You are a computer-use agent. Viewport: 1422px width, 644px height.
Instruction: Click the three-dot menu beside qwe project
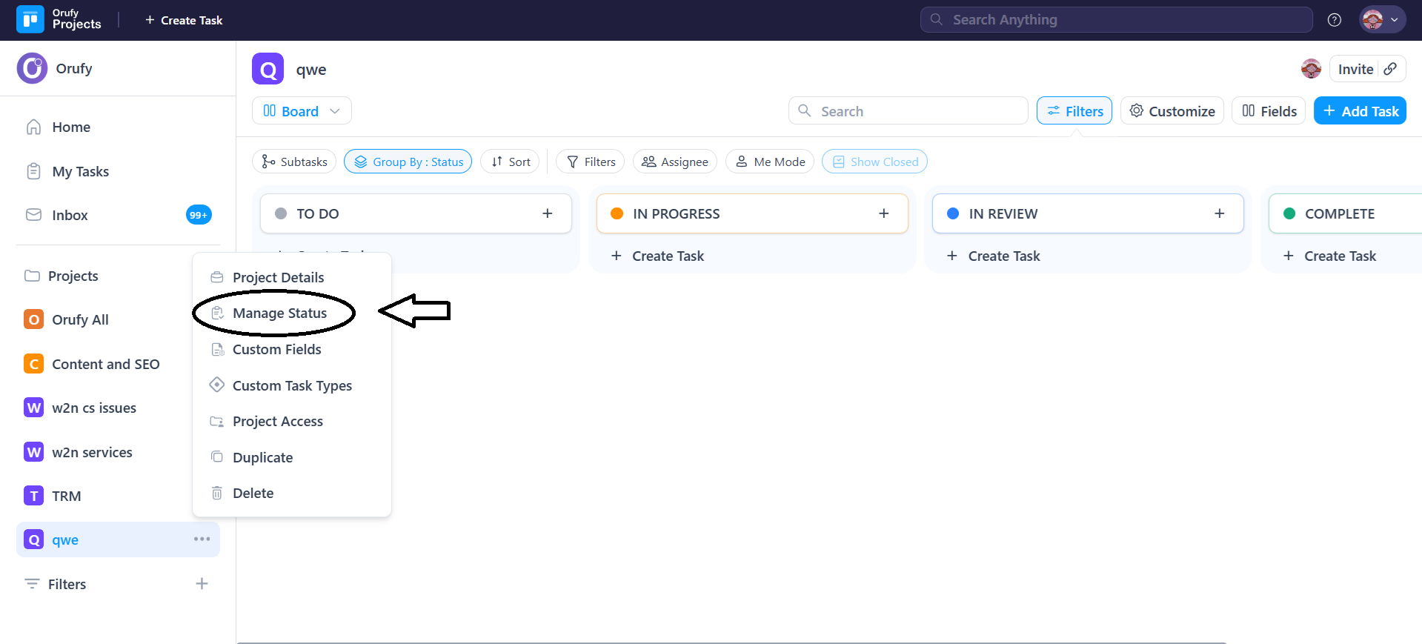pyautogui.click(x=202, y=539)
